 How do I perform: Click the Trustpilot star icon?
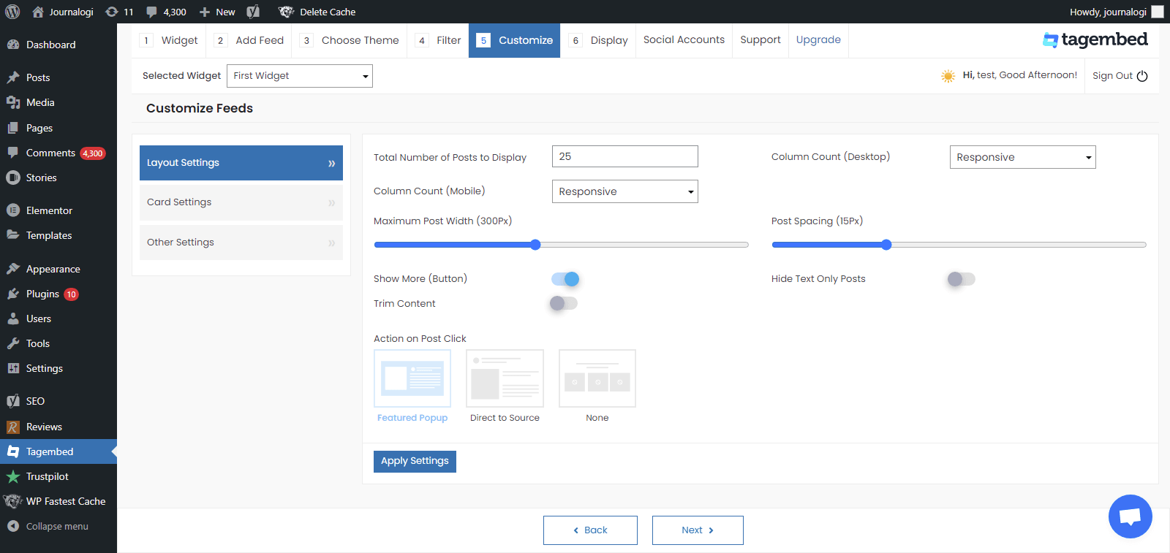pos(13,476)
